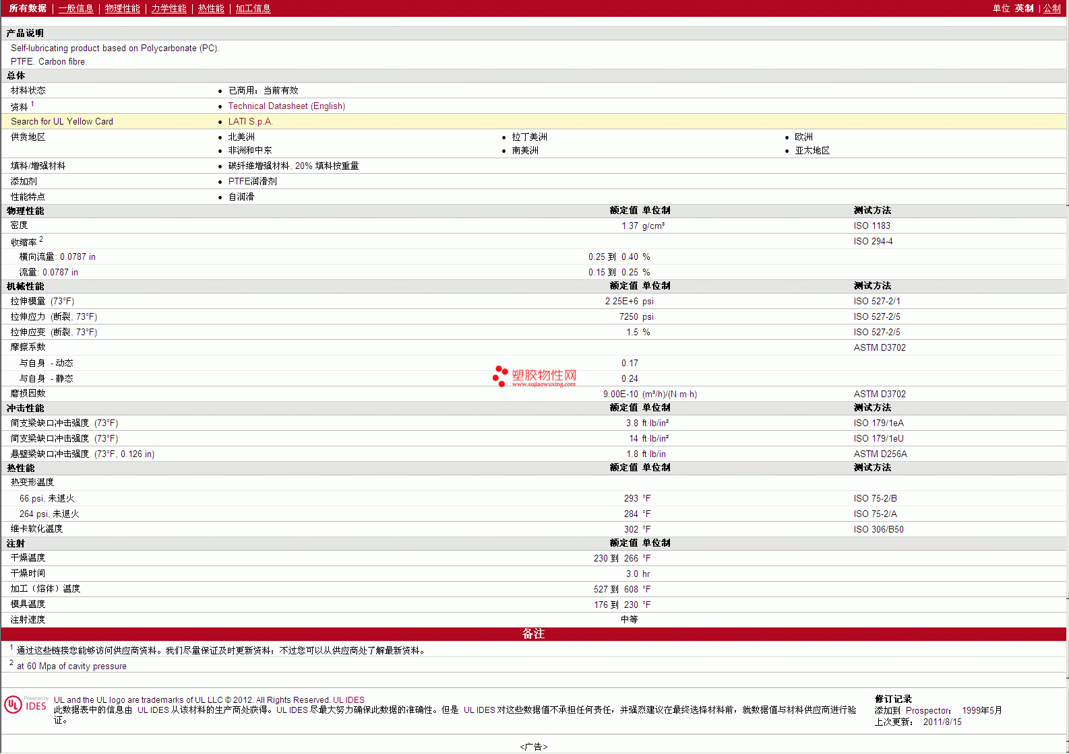The height and width of the screenshot is (754, 1069).
Task: Click the <广告> placeholder at page bottom
Action: click(x=533, y=747)
